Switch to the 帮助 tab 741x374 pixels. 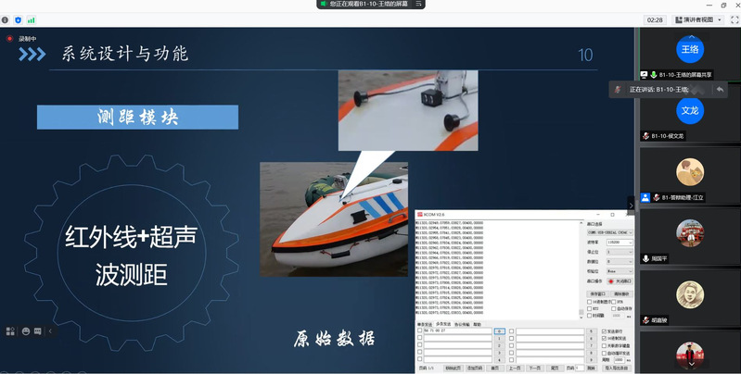click(x=478, y=324)
